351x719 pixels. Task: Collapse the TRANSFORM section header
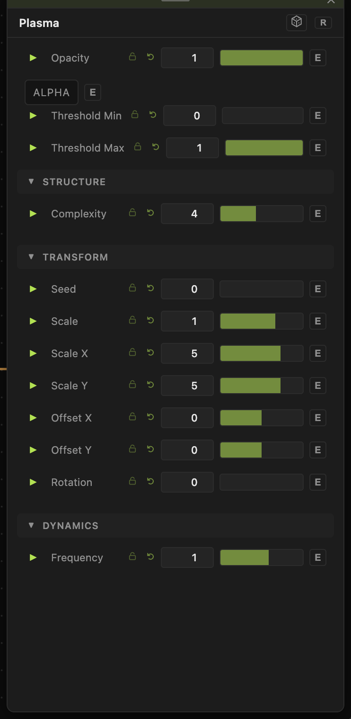click(x=175, y=257)
